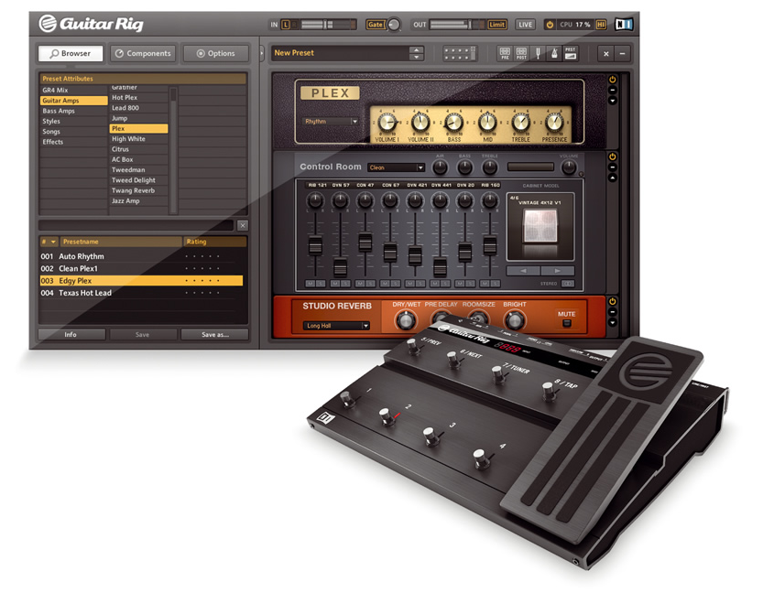This screenshot has width=774, height=593.
Task: Click the Save button
Action: [143, 335]
